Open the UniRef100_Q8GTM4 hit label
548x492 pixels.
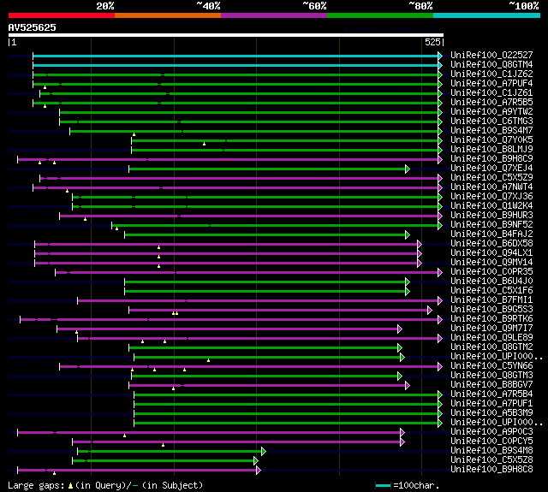tap(491, 64)
